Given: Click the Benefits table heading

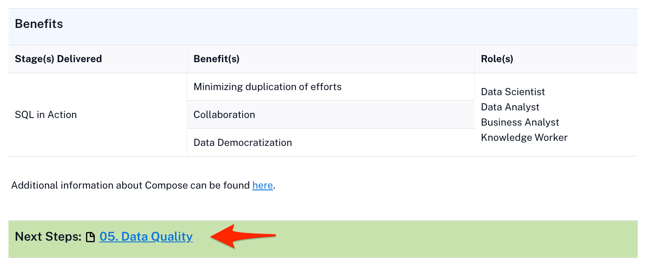Looking at the screenshot, I should click(x=39, y=24).
